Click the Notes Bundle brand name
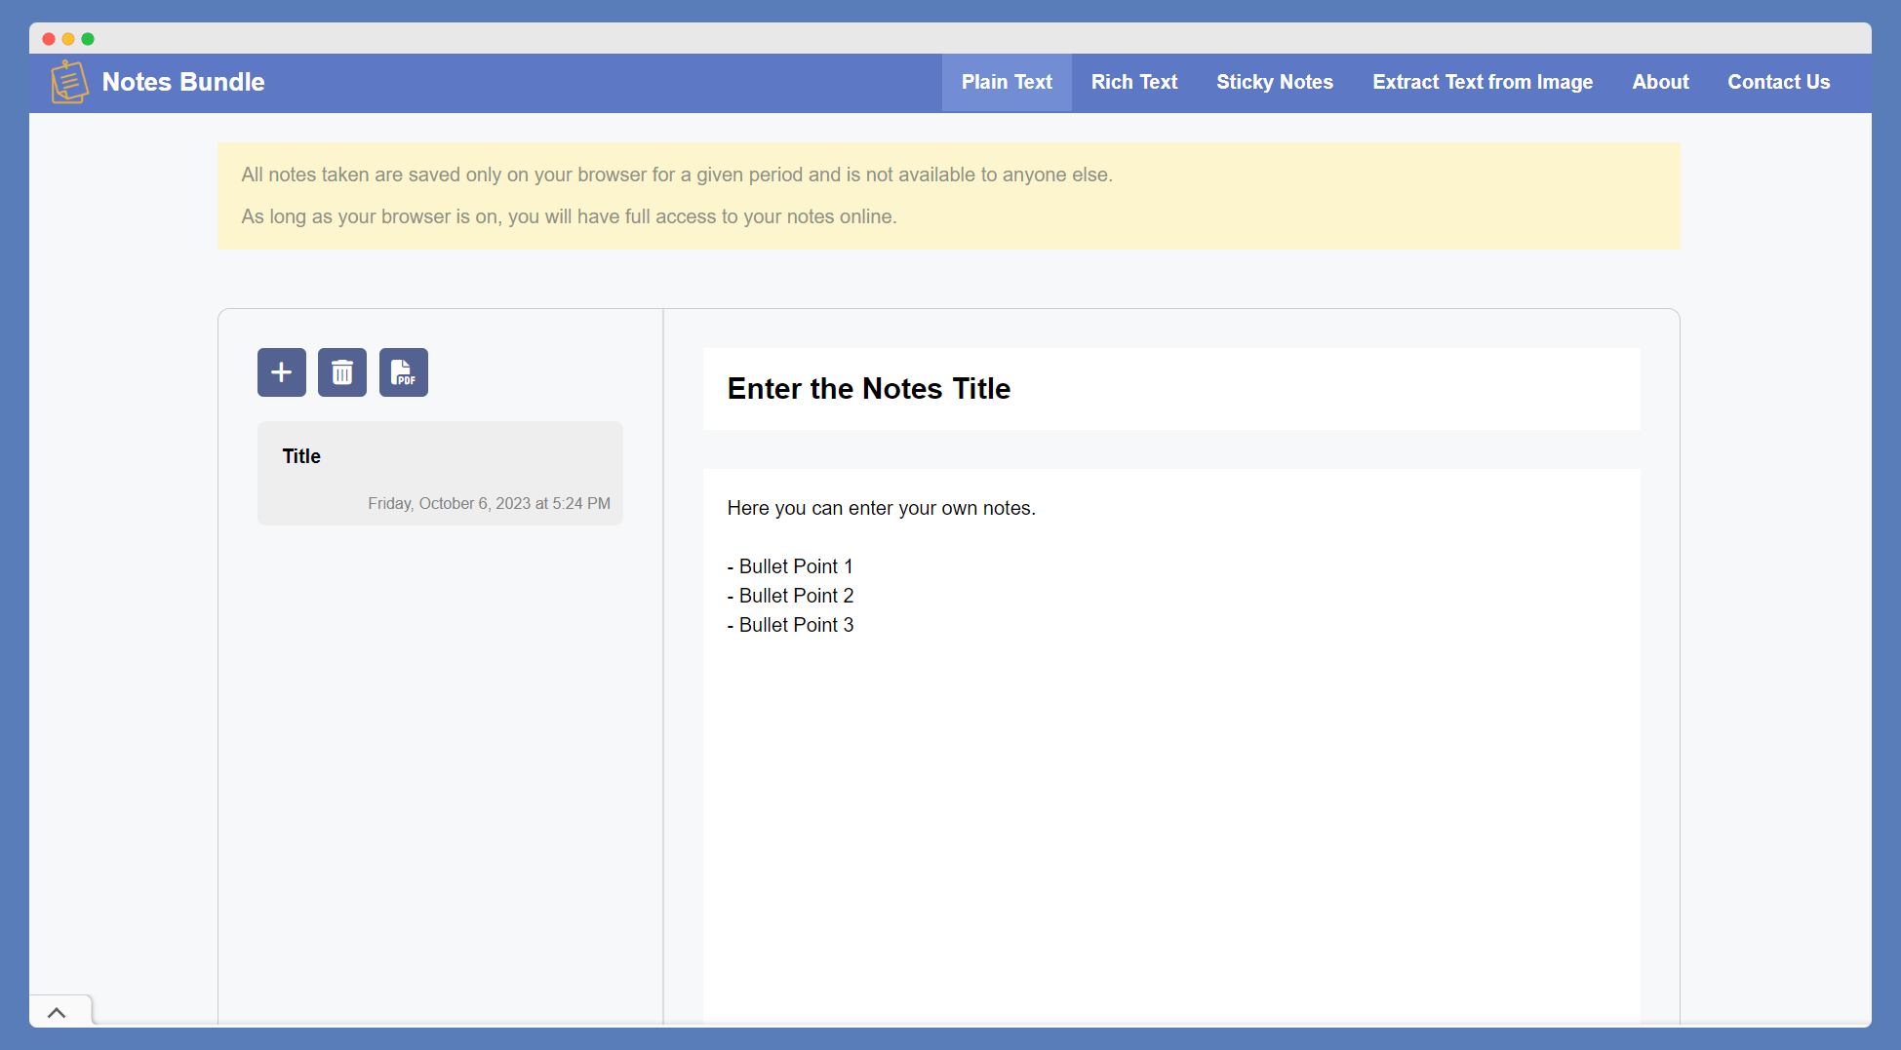The image size is (1901, 1050). 182,82
